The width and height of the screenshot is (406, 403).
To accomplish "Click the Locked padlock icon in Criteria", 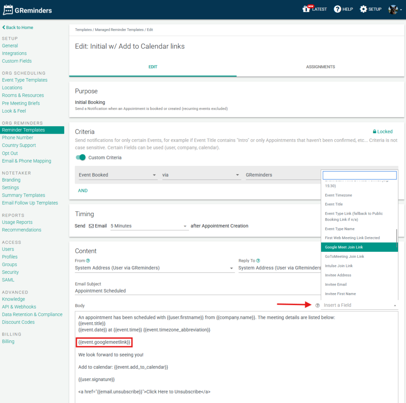I will [x=375, y=132].
